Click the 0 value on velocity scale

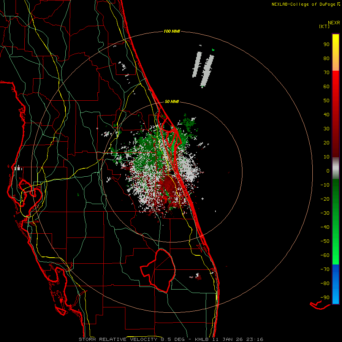328,171
